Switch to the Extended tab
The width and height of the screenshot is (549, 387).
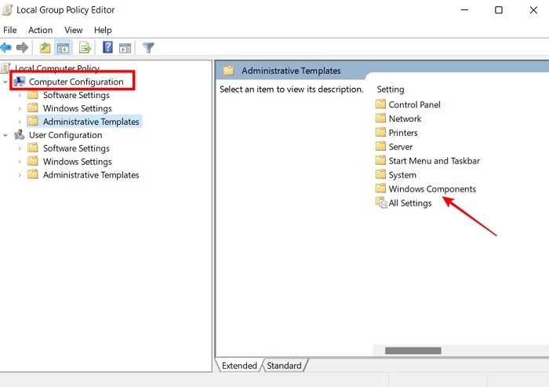click(239, 366)
